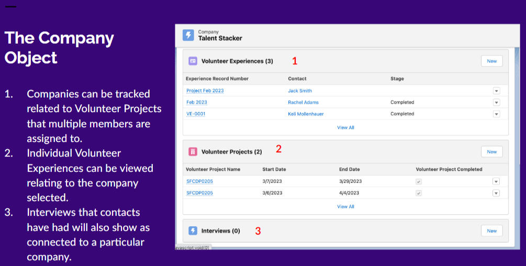Open row actions dropdown for Jack Smith
This screenshot has height=266, width=526.
496,91
